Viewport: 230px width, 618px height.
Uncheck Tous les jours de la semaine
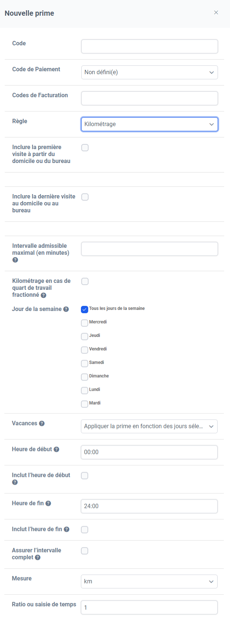tap(85, 310)
